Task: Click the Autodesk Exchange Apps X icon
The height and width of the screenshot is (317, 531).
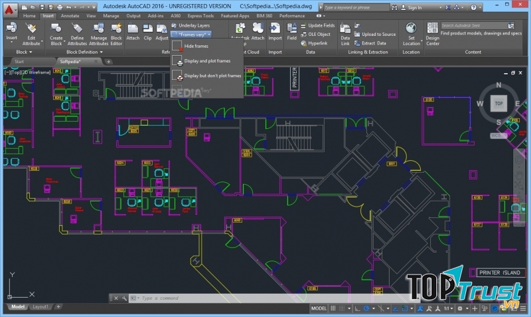Action: click(x=447, y=7)
